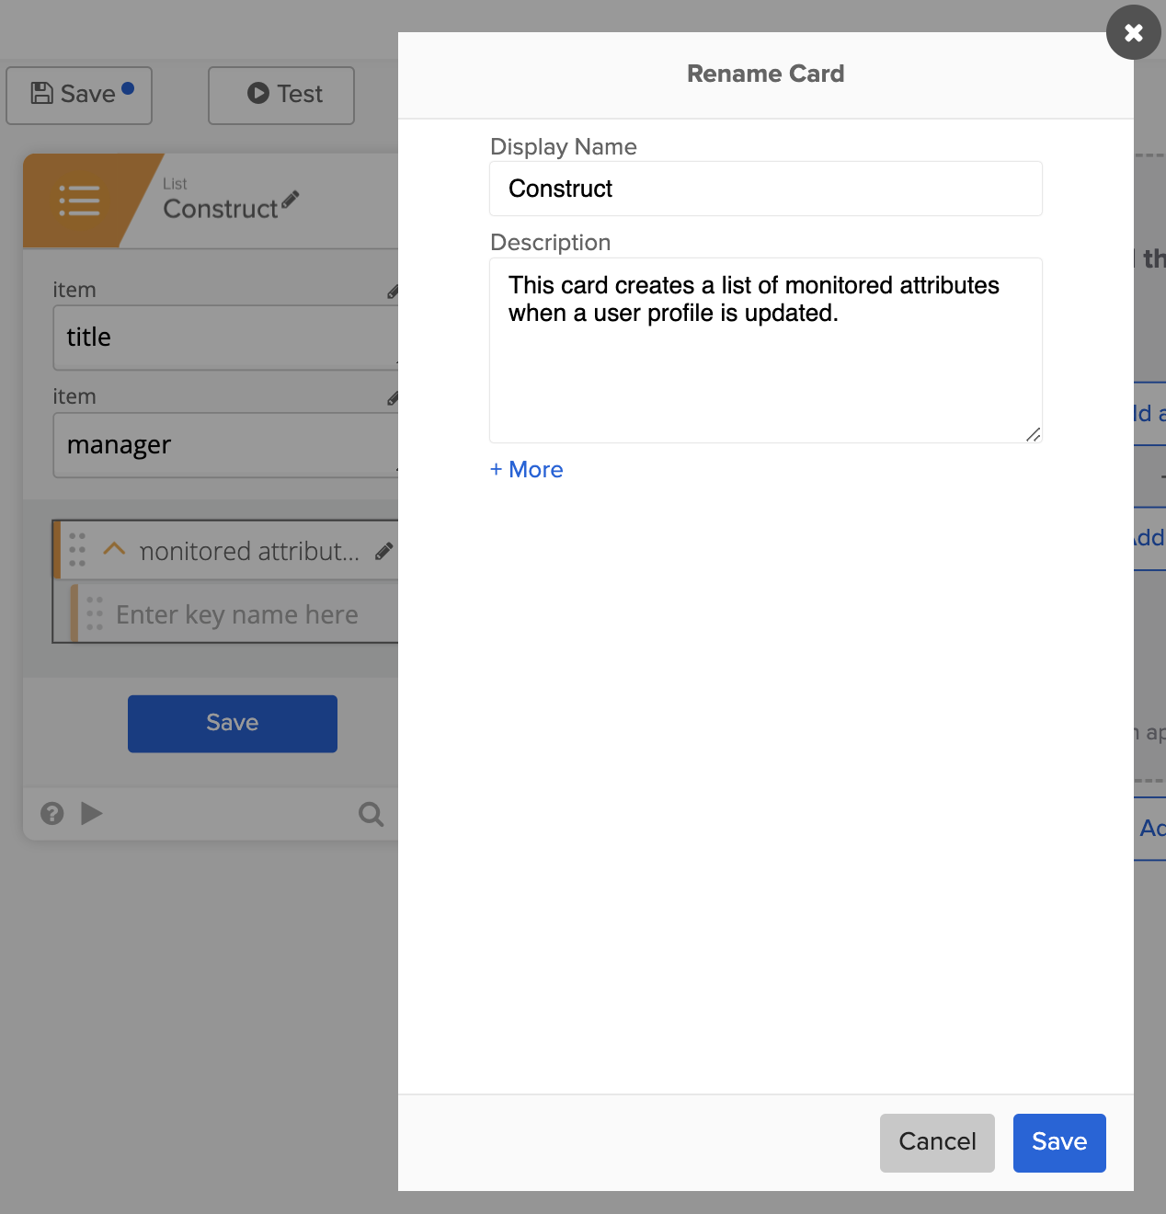Edit the manager item using pencil icon
1166x1214 pixels.
(x=393, y=399)
